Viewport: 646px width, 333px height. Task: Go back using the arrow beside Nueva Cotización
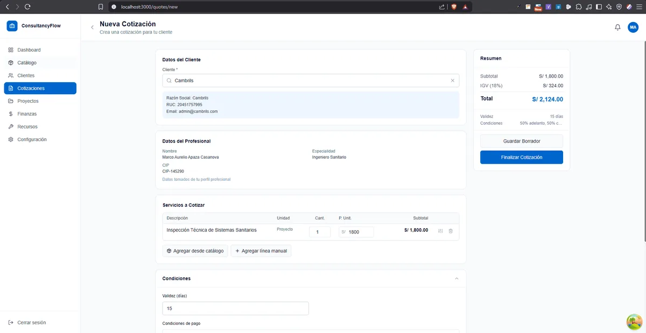coord(92,27)
